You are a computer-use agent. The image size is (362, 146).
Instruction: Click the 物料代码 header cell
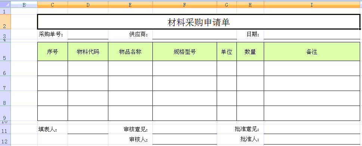point(88,52)
